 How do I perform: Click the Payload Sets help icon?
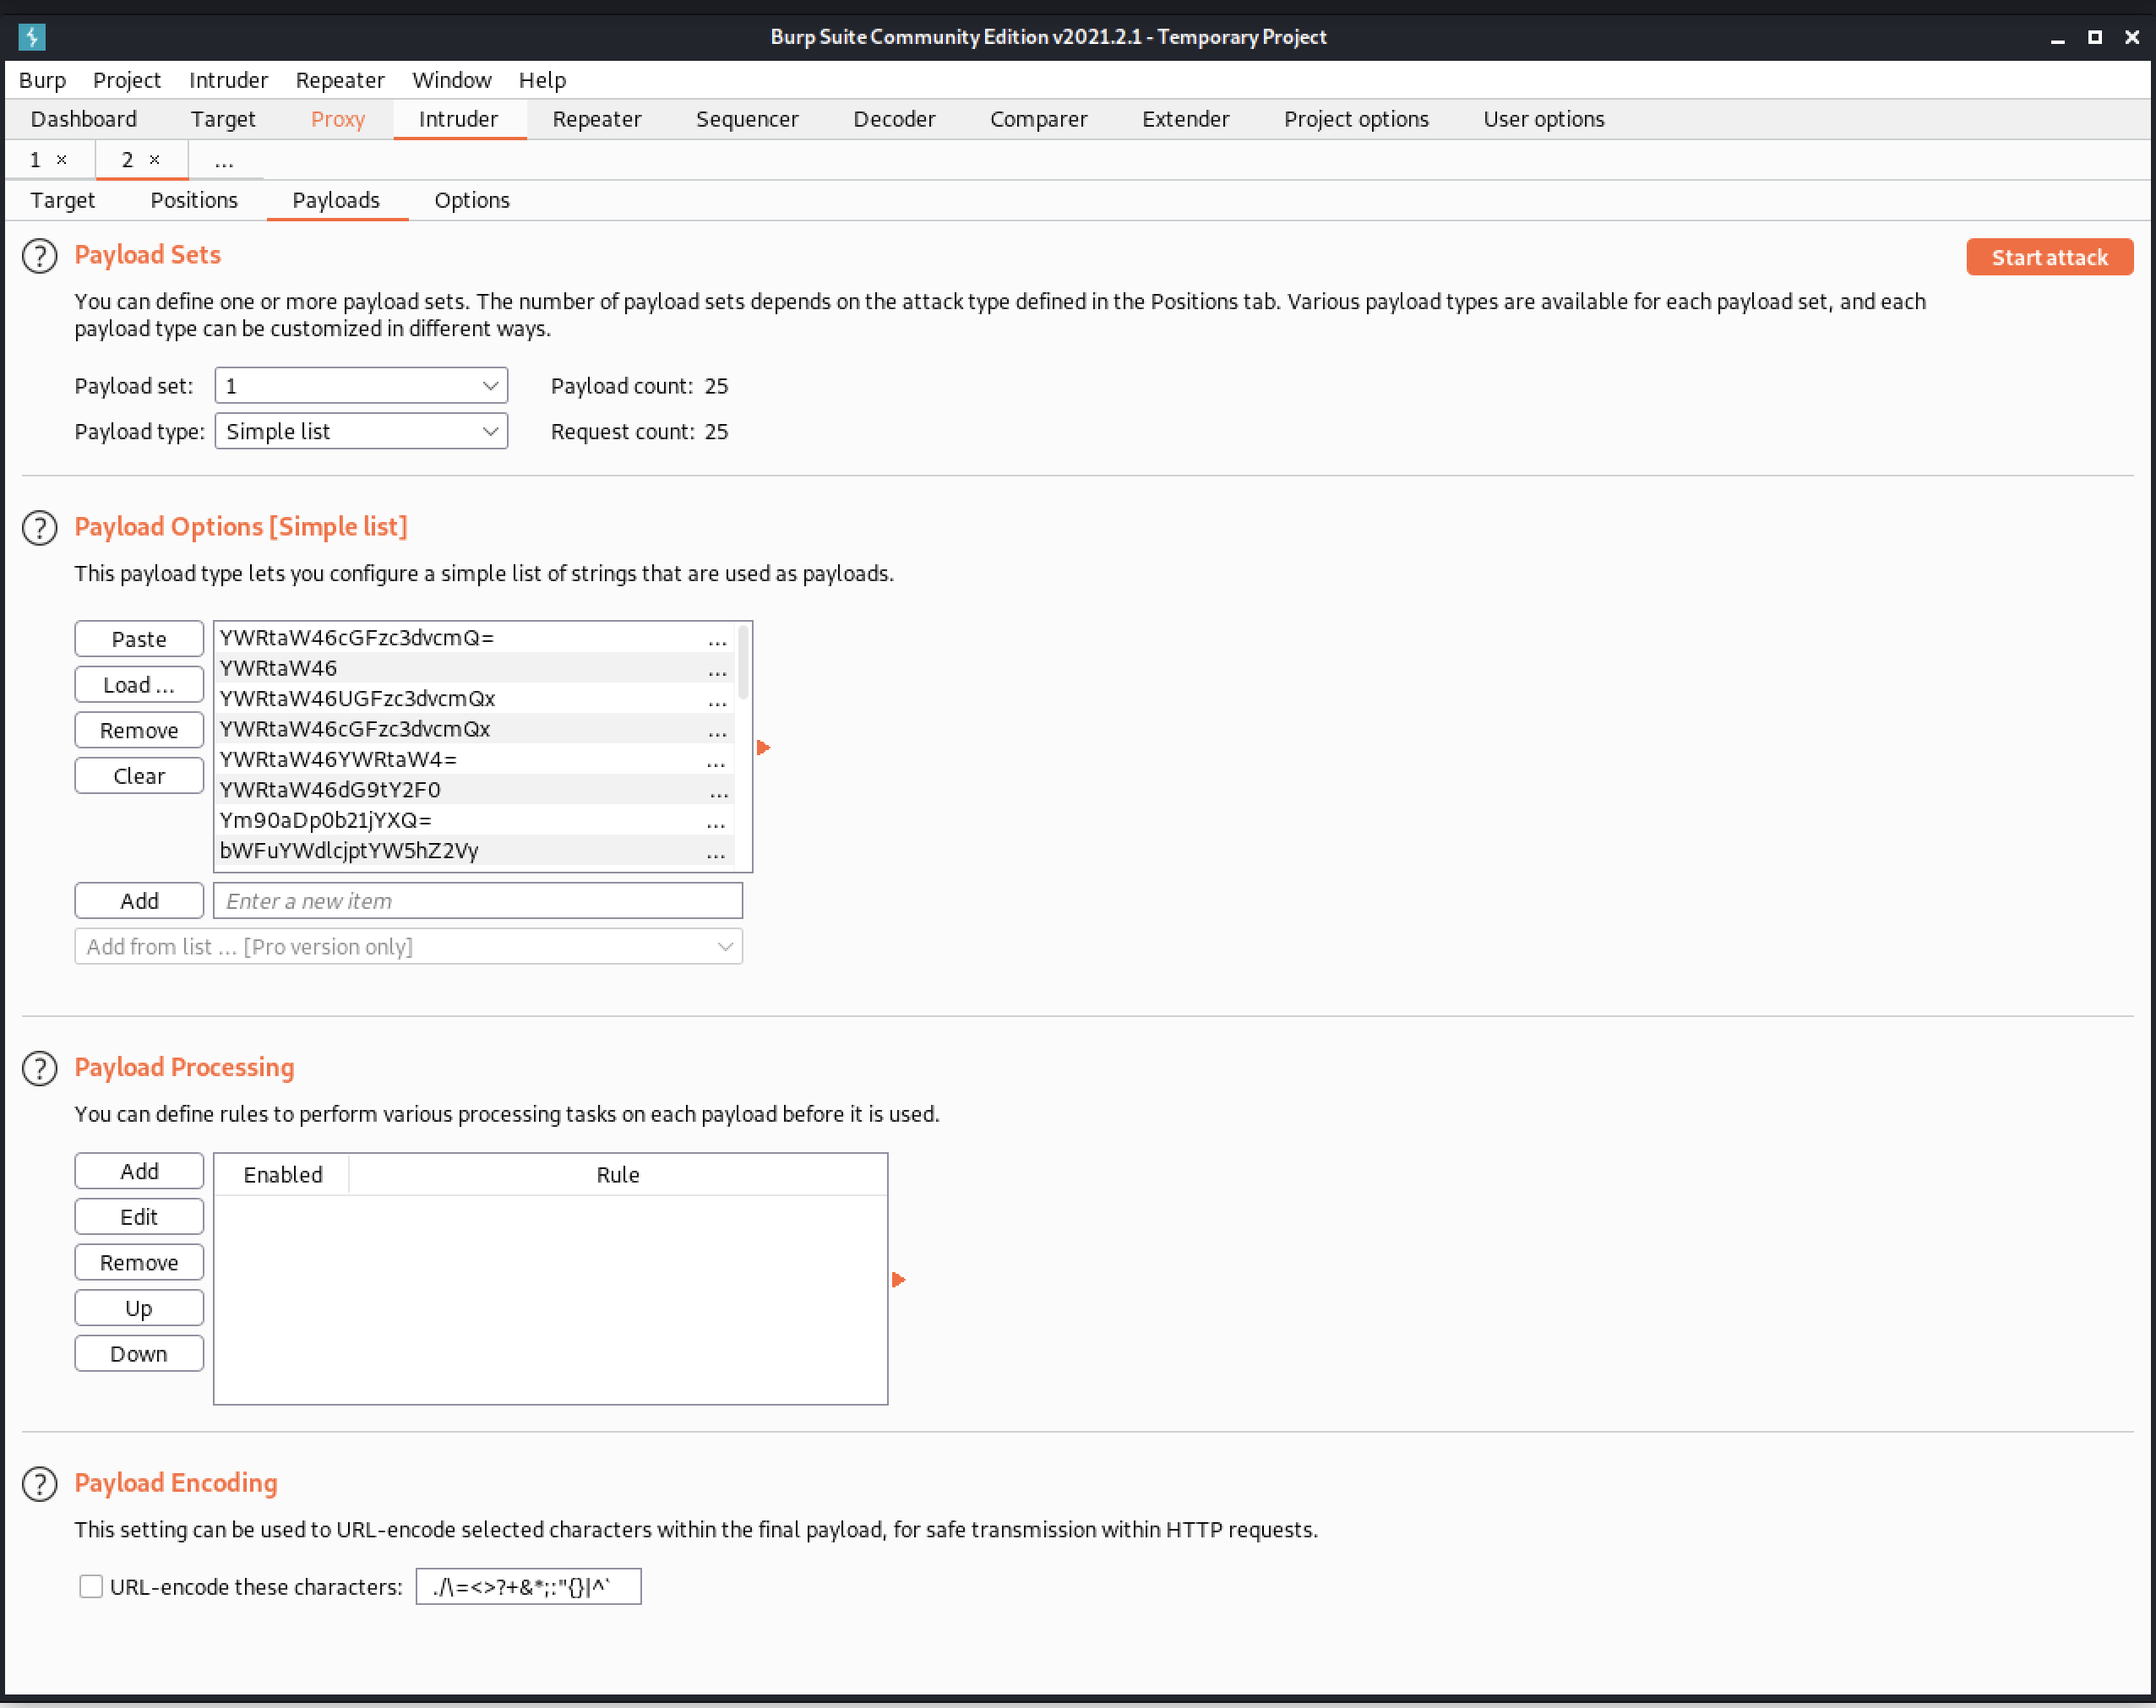click(38, 256)
